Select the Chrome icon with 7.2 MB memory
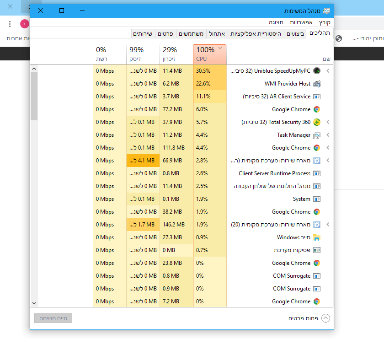This screenshot has width=384, height=355. 317,301
